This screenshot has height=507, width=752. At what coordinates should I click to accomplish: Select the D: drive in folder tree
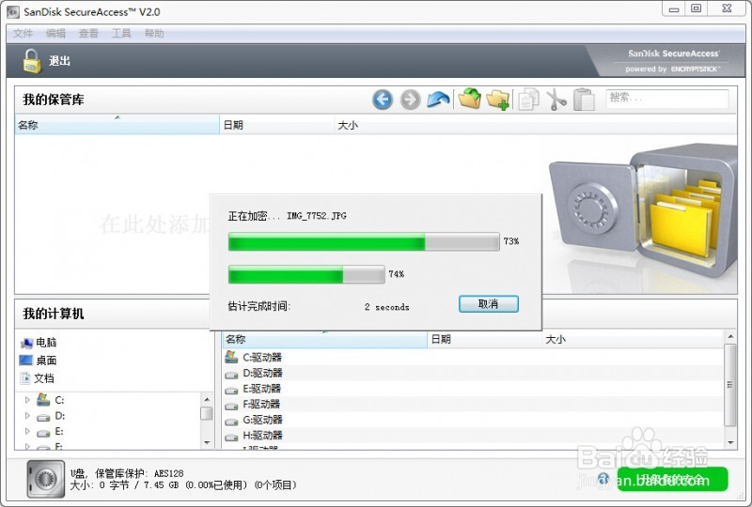(52, 416)
